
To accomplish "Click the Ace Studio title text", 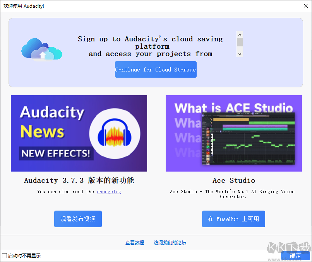I will tap(233, 180).
